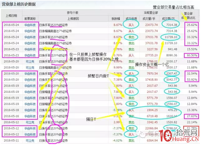This screenshot has height=145, width=203.
Task: Click the 参与个股 group header
Action: [73, 13]
